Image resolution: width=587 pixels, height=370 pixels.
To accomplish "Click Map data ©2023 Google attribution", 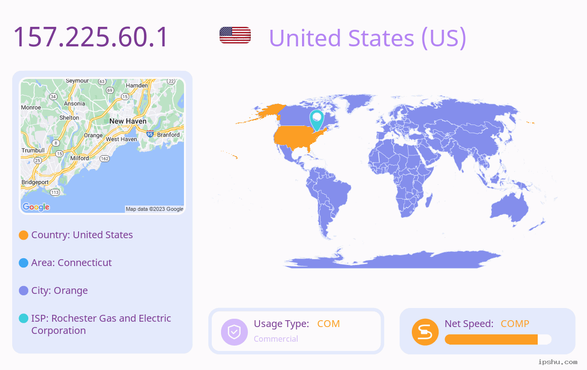I will click(155, 209).
